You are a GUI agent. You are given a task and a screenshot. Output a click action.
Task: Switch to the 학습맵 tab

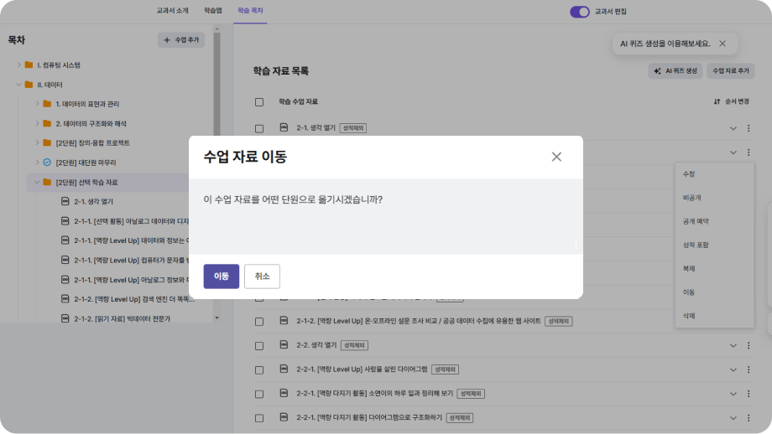213,11
